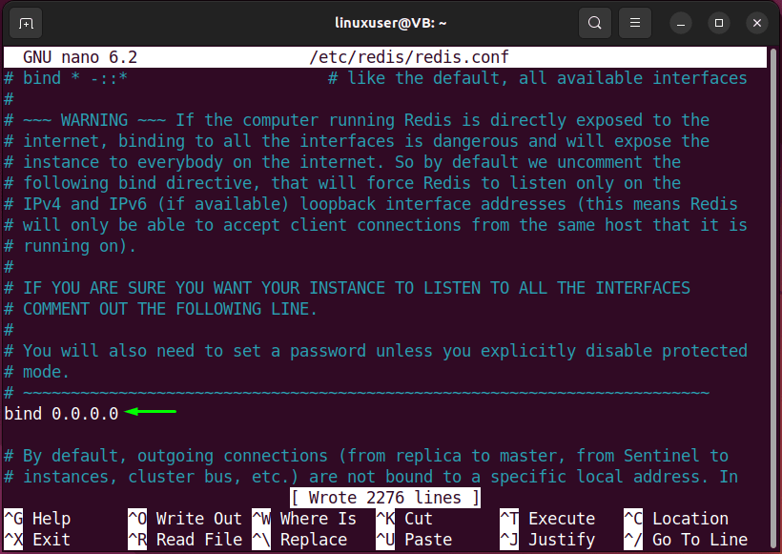
Task: Click the '# By default, outgoing connections' line
Action: tap(366, 456)
